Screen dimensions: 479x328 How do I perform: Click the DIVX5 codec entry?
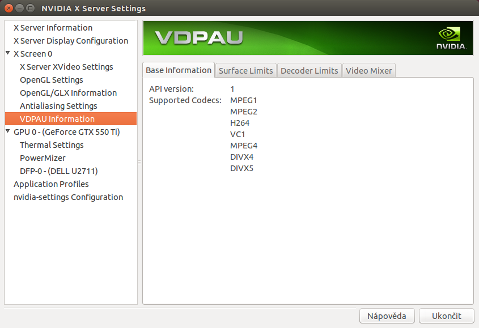[x=241, y=168]
